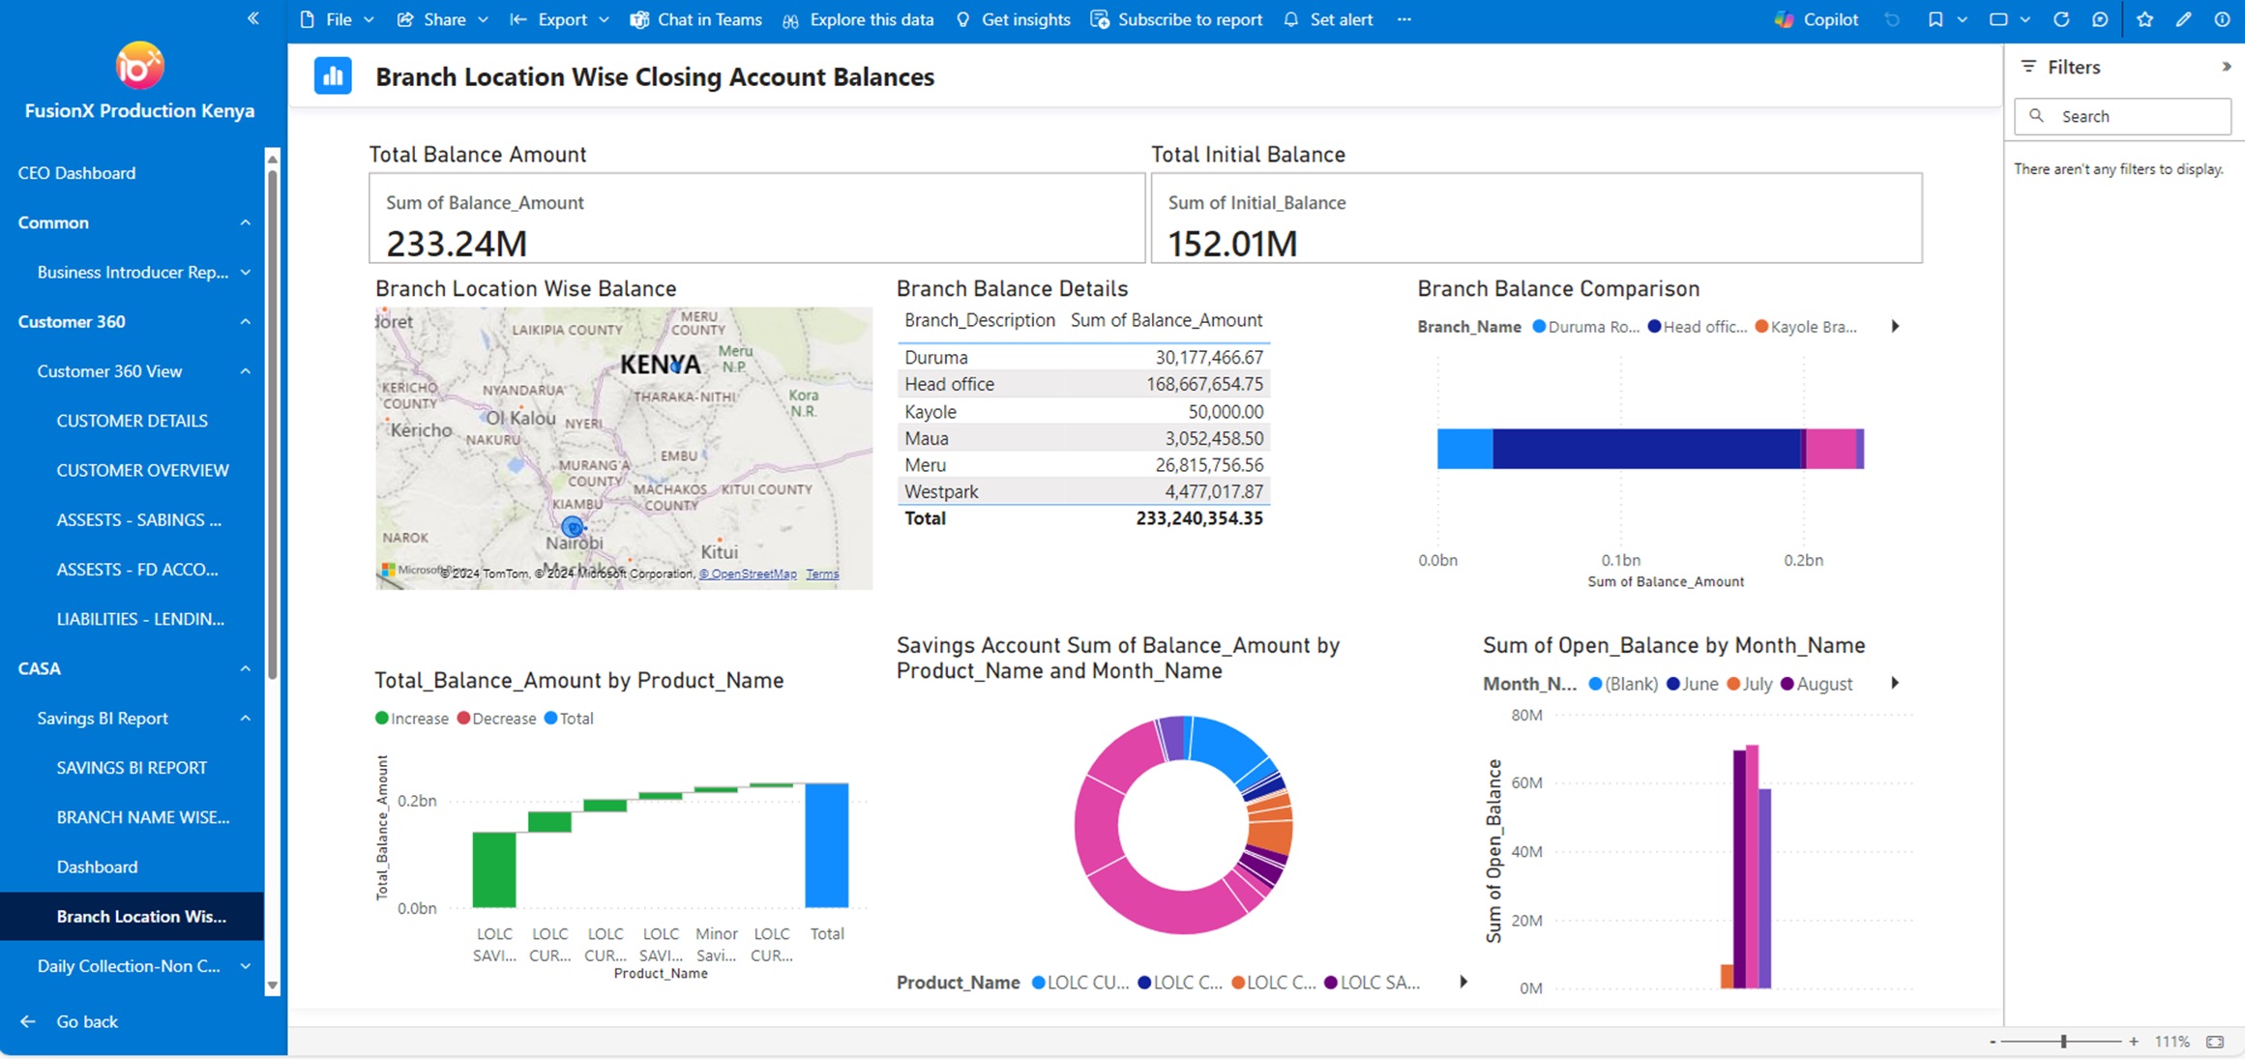Collapse the Filters pane

pyautogui.click(x=2226, y=67)
